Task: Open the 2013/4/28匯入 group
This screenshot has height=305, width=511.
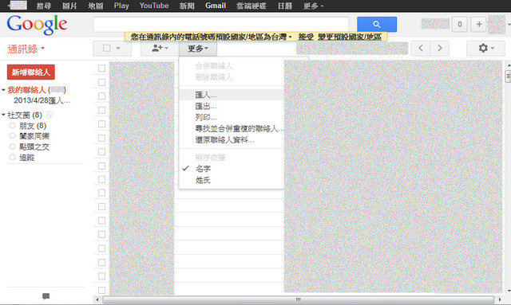Action: click(42, 100)
